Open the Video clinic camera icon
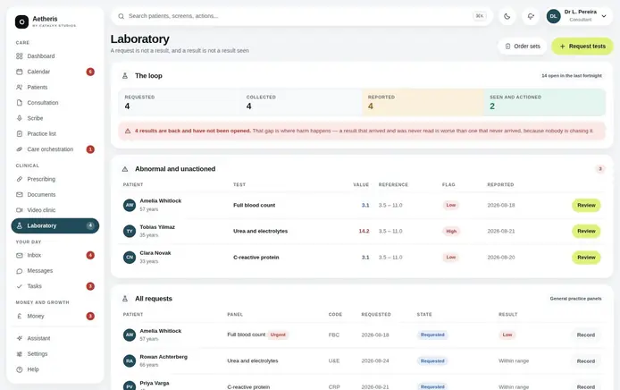Viewport: 620px width, 390px height. [19, 210]
